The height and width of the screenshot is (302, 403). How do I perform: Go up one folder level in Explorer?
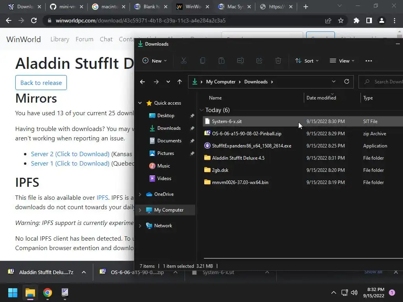pos(179,82)
